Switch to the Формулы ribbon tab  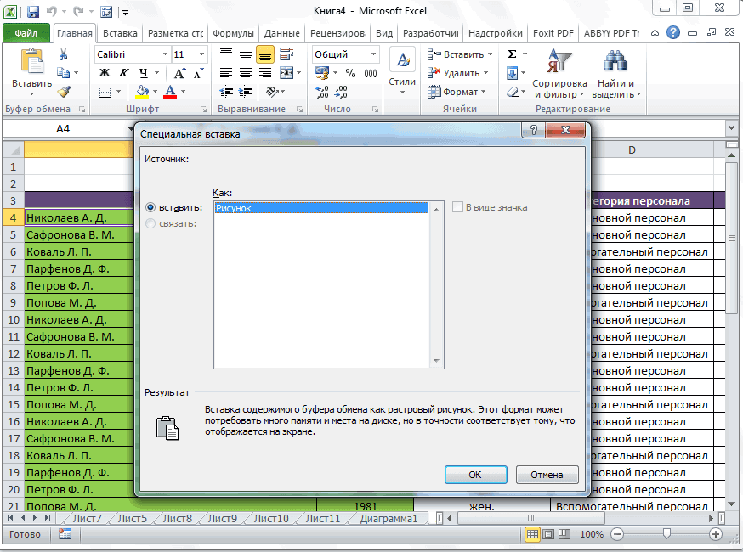tap(232, 33)
